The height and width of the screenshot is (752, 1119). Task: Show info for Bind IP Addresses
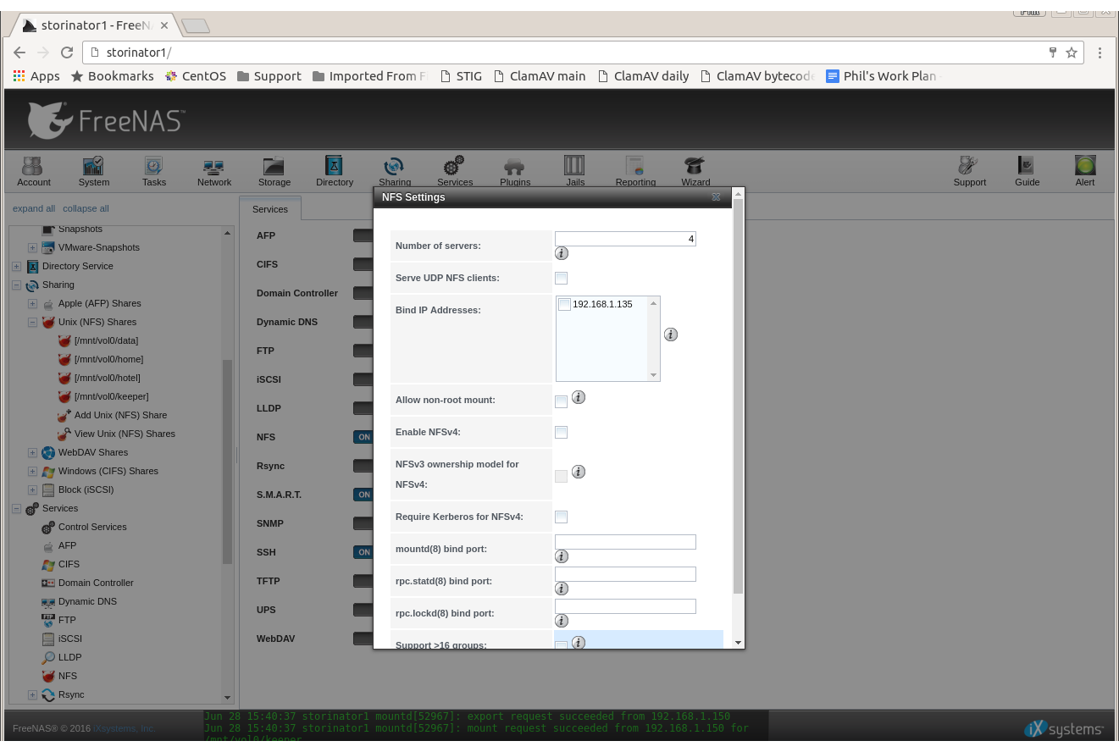click(671, 335)
